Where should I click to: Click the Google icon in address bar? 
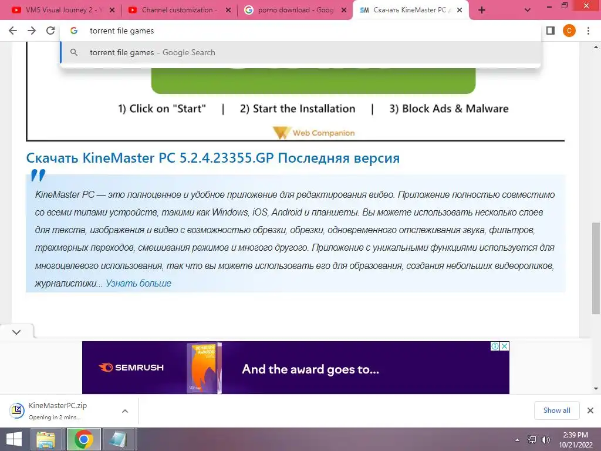point(74,31)
